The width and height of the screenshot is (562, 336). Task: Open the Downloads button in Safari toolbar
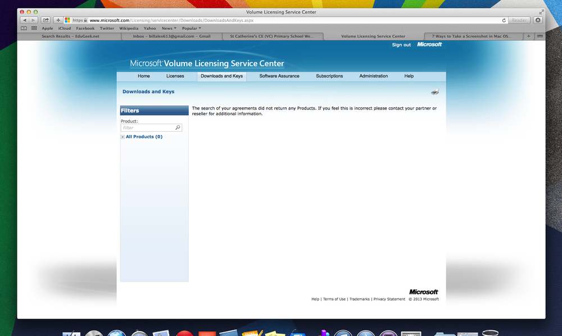click(538, 20)
